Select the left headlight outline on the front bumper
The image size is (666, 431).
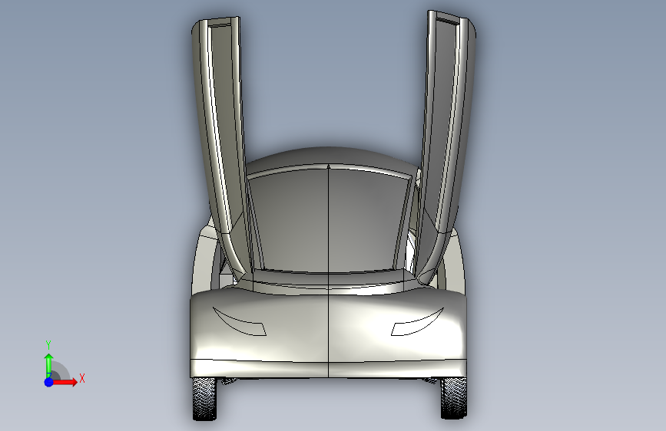pyautogui.click(x=239, y=321)
